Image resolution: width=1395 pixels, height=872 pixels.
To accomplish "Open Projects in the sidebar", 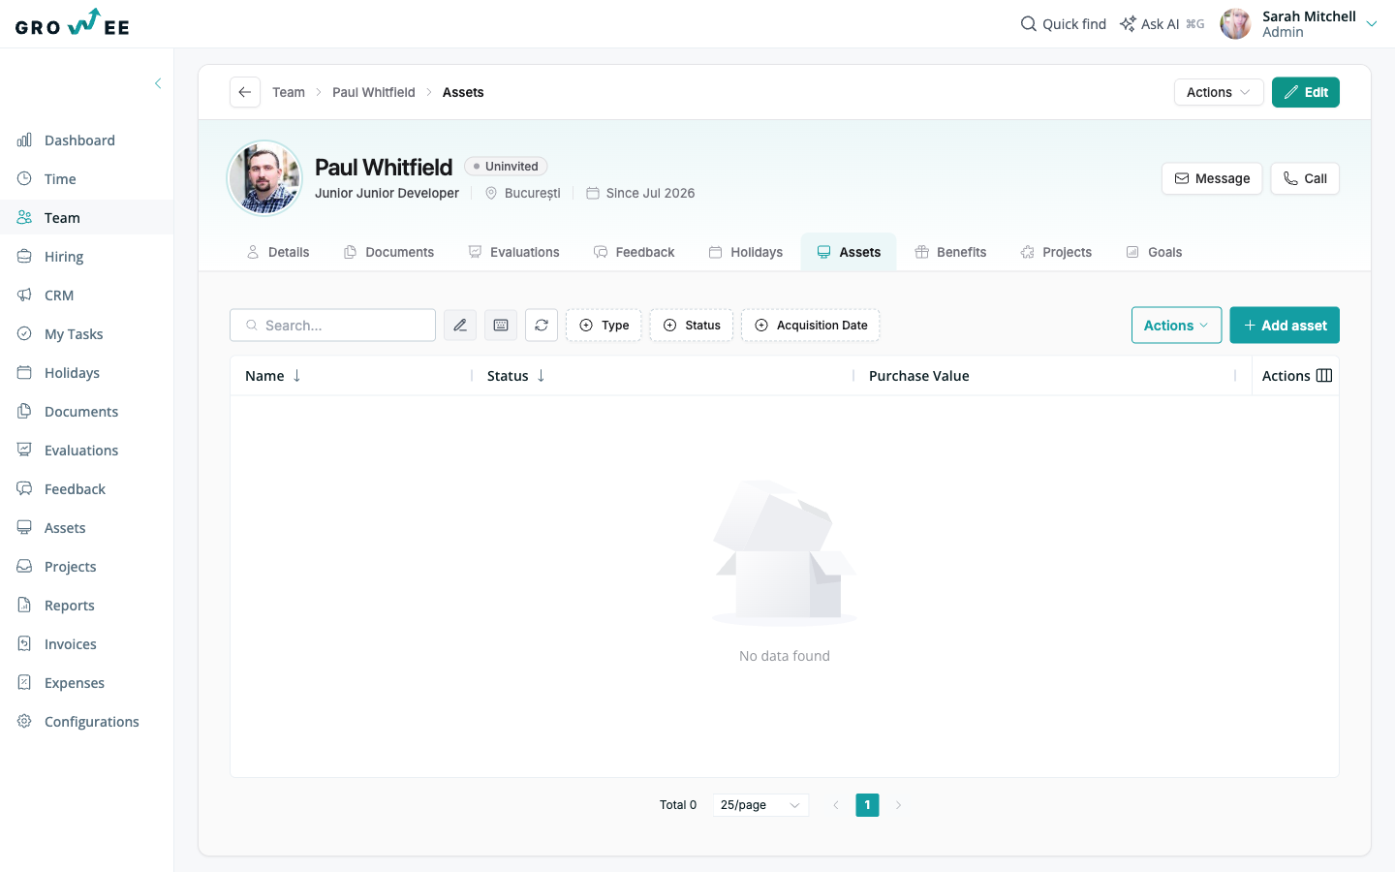I will click(86, 567).
